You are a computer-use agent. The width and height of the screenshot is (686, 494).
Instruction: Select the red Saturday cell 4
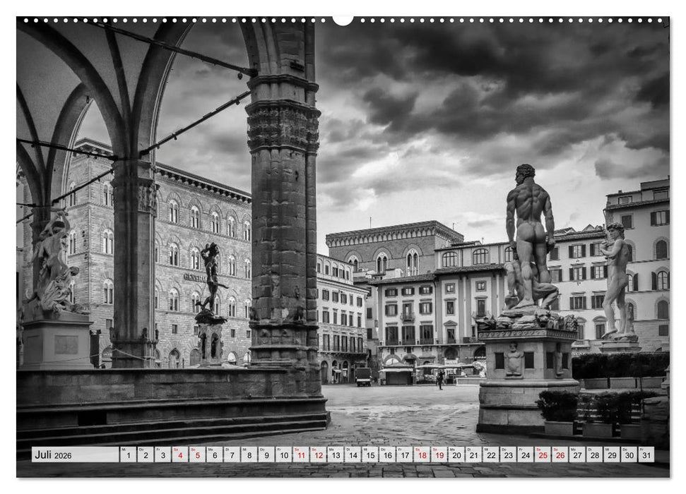[179, 454]
